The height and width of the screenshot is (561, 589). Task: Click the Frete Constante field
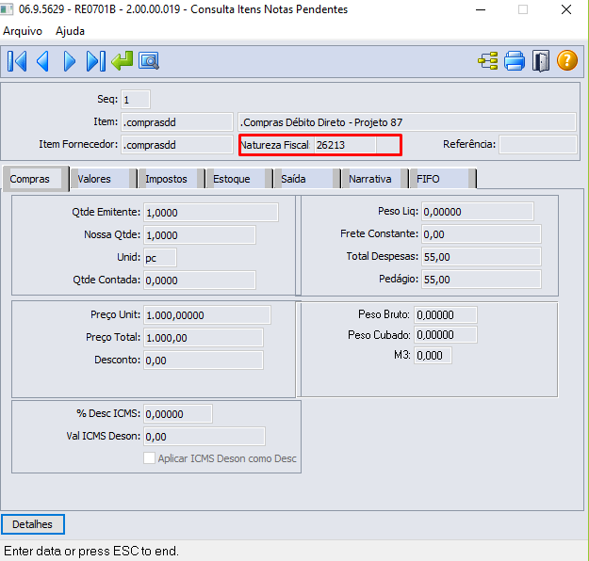[x=482, y=234]
